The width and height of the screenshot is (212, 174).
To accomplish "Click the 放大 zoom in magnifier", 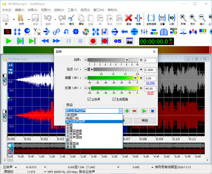I will click(193, 18).
